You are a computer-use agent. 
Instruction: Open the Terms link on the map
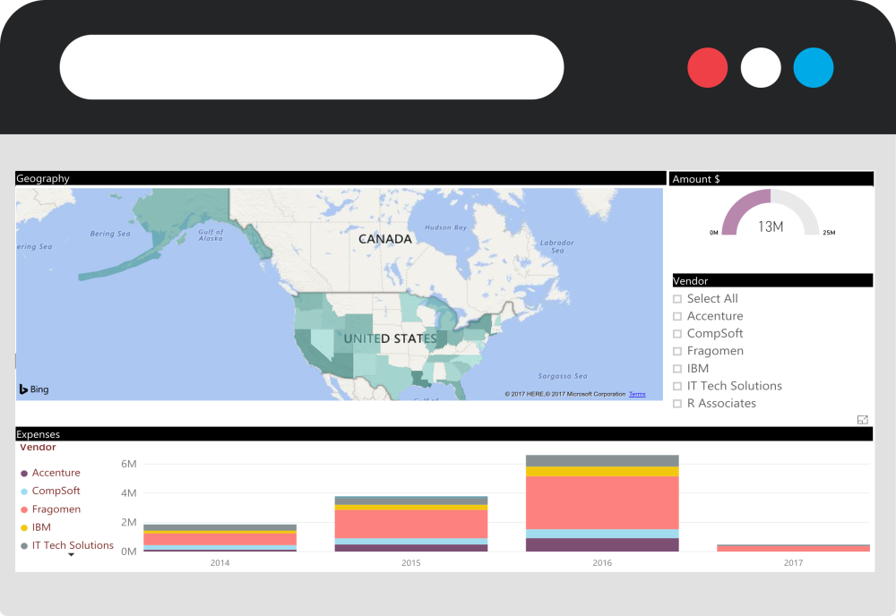point(636,395)
